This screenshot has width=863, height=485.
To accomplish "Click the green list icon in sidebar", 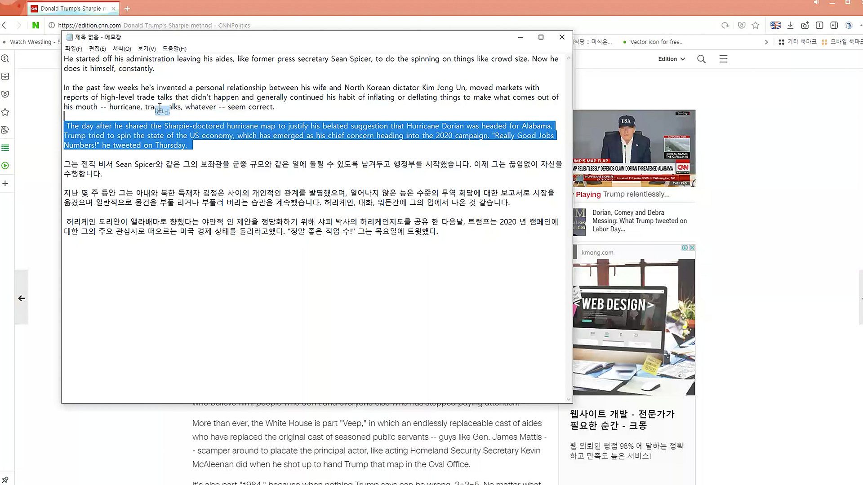I will 5,148.
